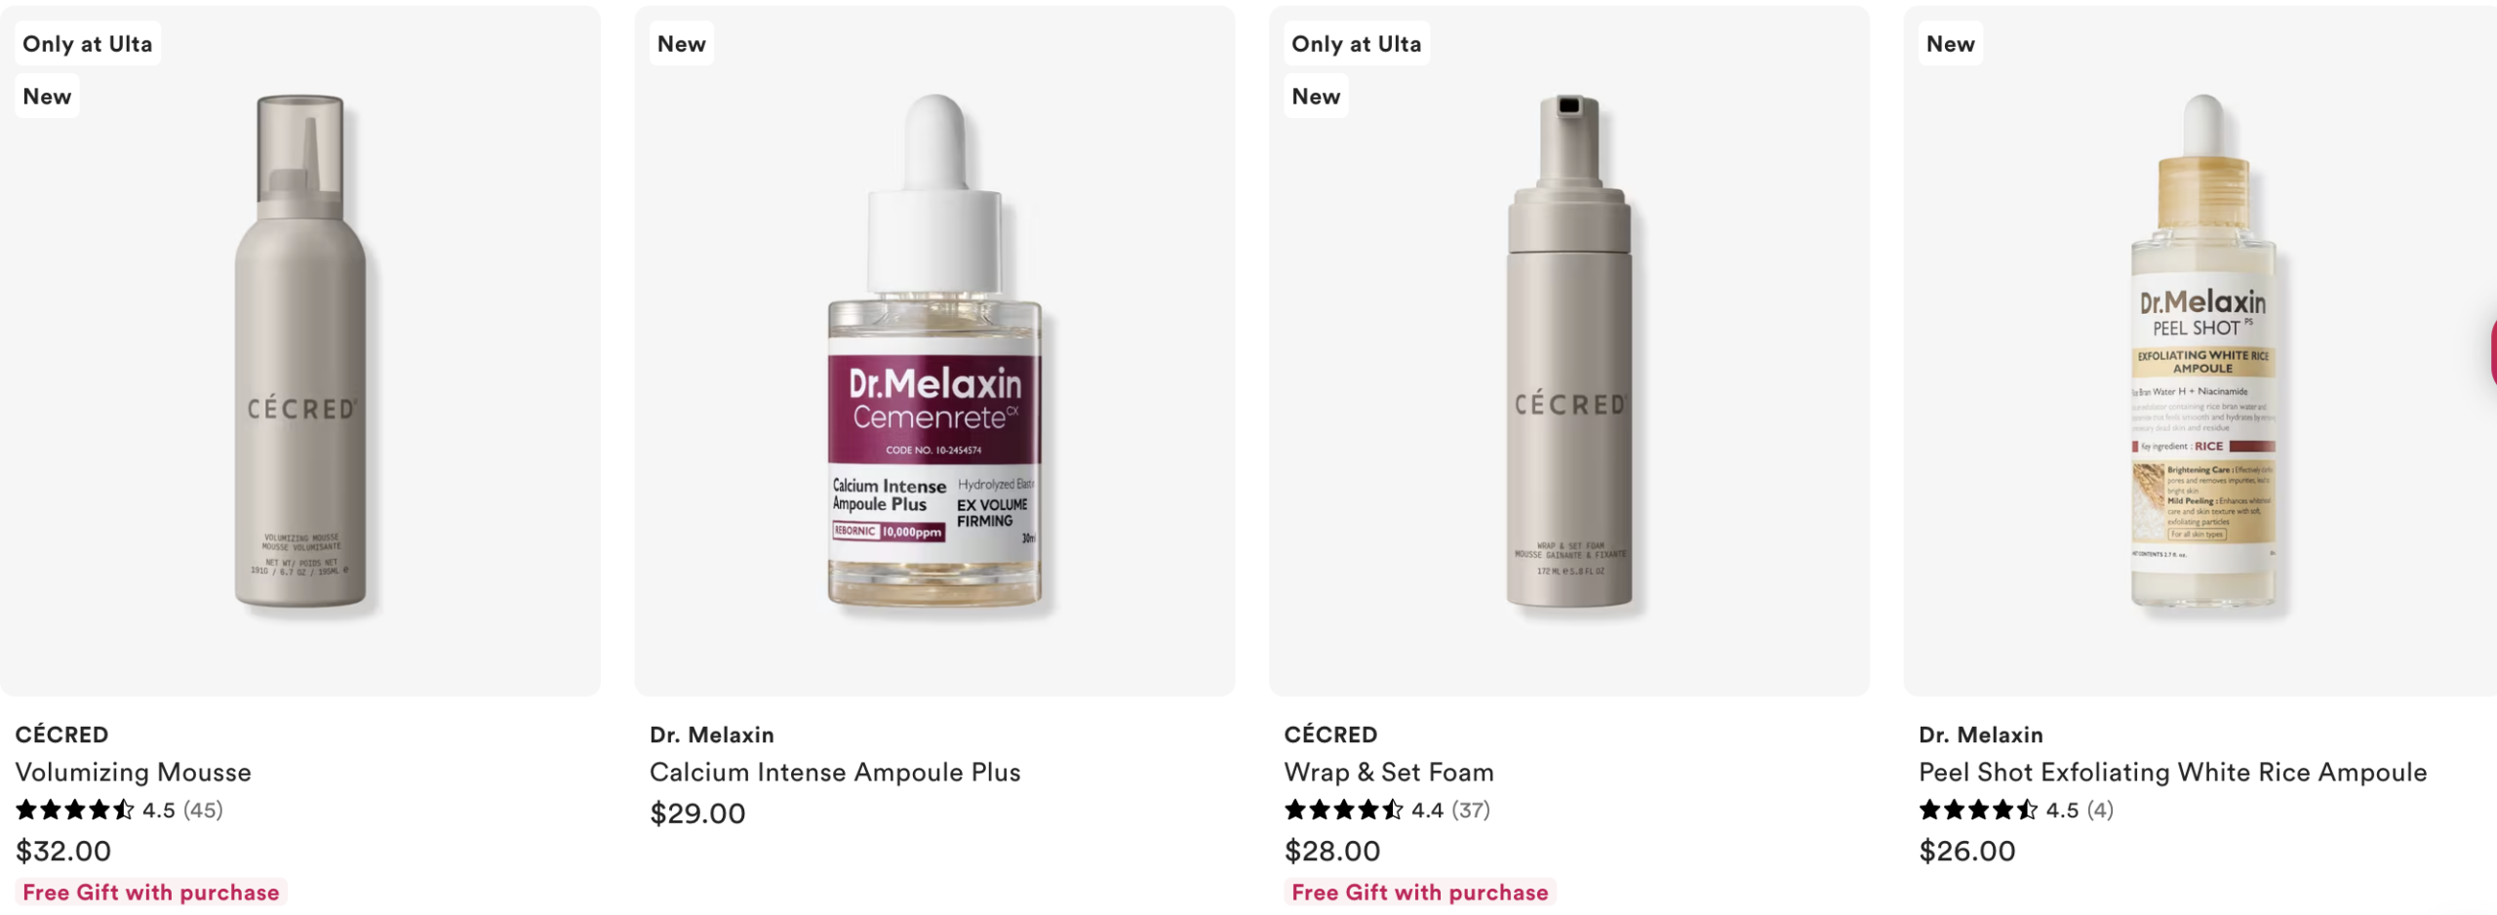Open the CÉCRED Wrap & Set Foam image

[x=1569, y=351]
